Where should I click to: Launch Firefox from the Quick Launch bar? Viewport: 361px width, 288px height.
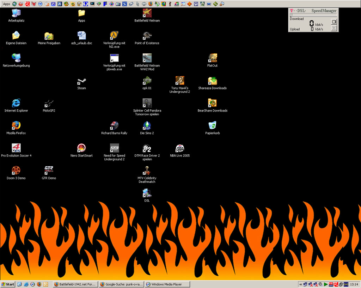point(39,284)
